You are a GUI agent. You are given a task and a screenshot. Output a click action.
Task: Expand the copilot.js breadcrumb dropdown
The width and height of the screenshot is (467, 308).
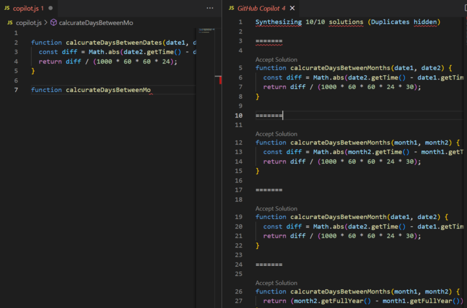(x=29, y=22)
